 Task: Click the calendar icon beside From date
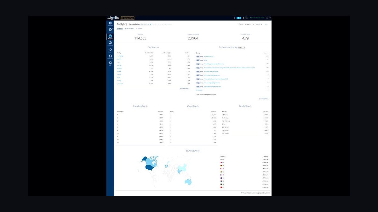click(240, 24)
